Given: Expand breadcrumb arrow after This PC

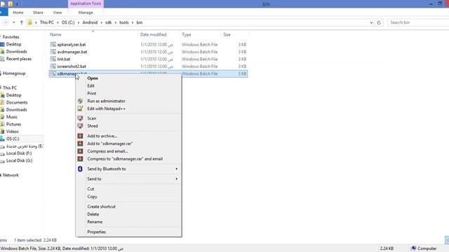Looking at the screenshot, I should click(58, 22).
